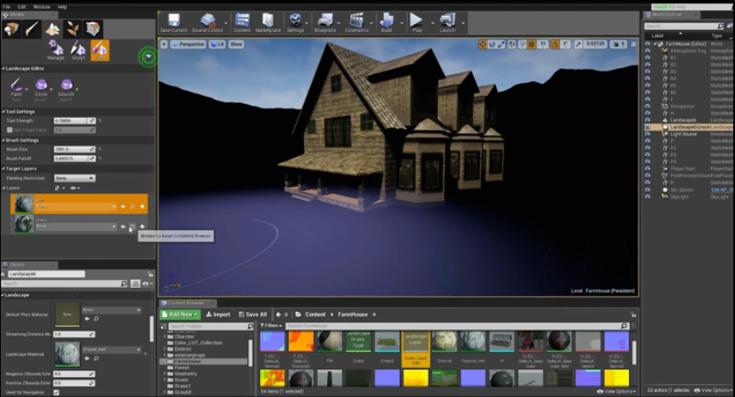
Task: Select the Paint brush mode icon
Action: [32, 29]
